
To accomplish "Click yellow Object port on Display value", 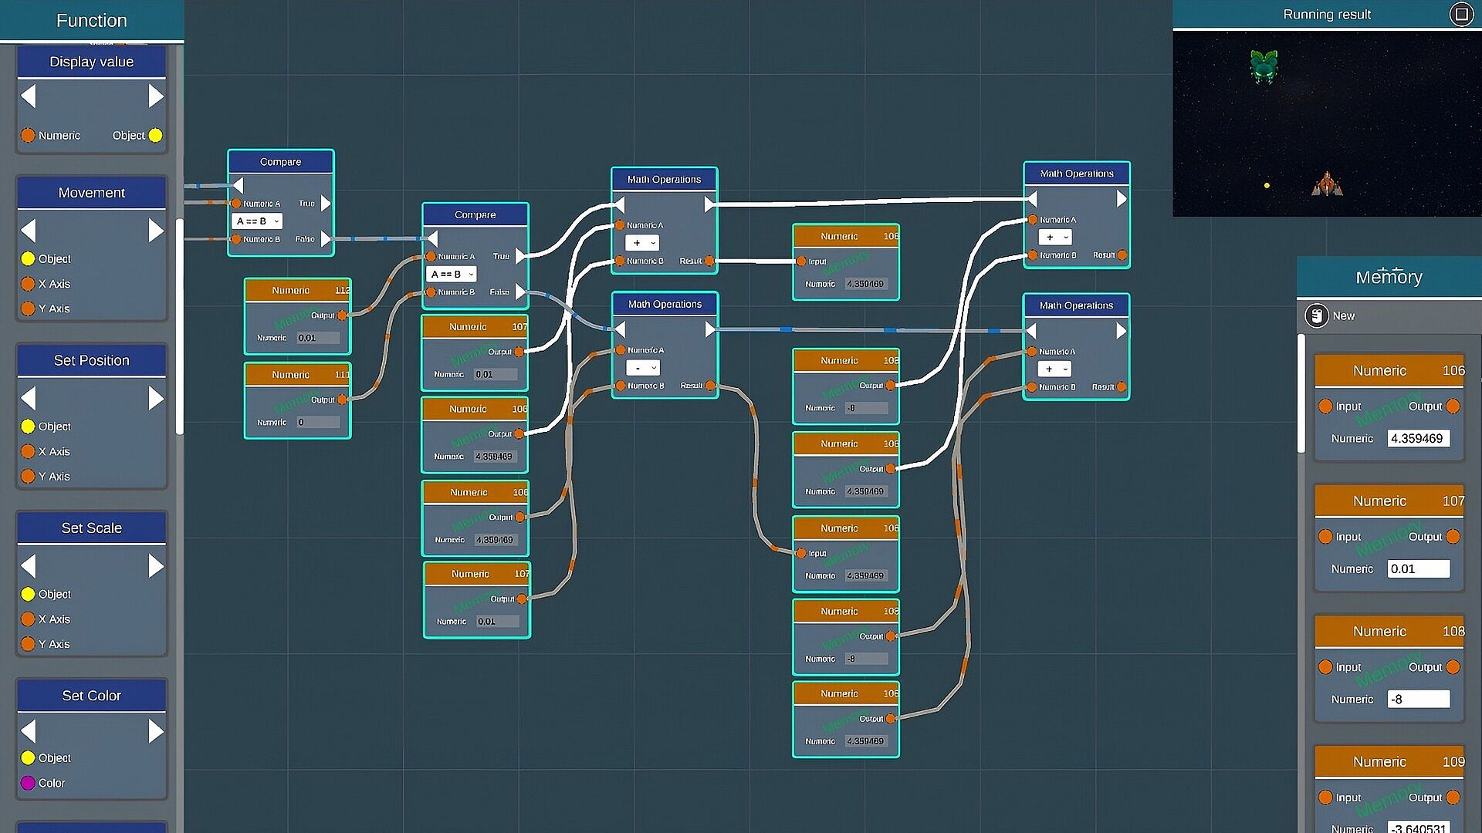I will pos(155,136).
